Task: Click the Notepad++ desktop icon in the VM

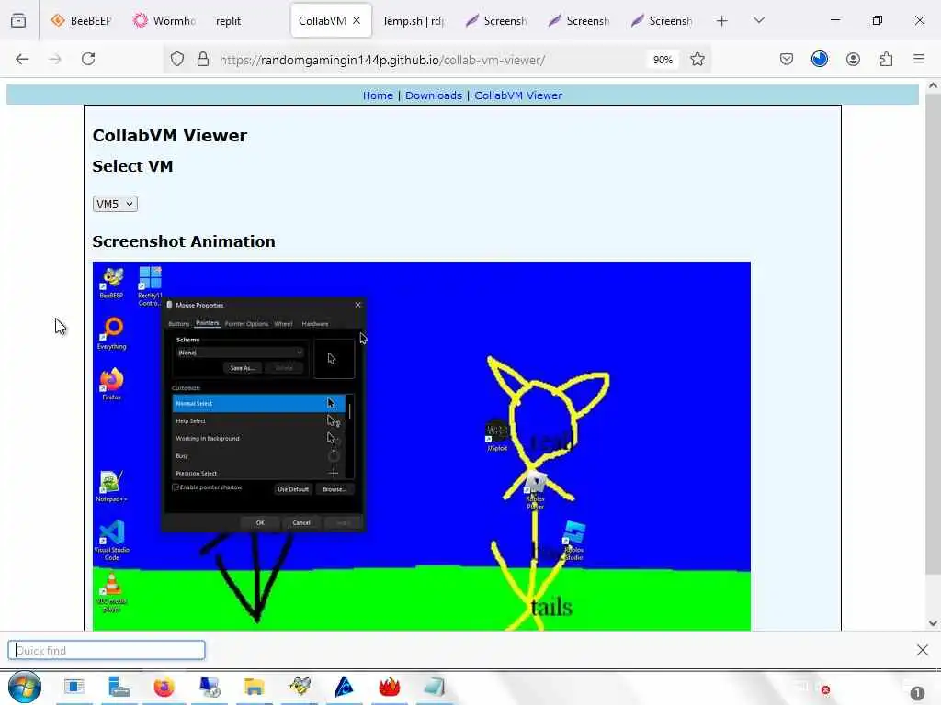Action: (111, 487)
